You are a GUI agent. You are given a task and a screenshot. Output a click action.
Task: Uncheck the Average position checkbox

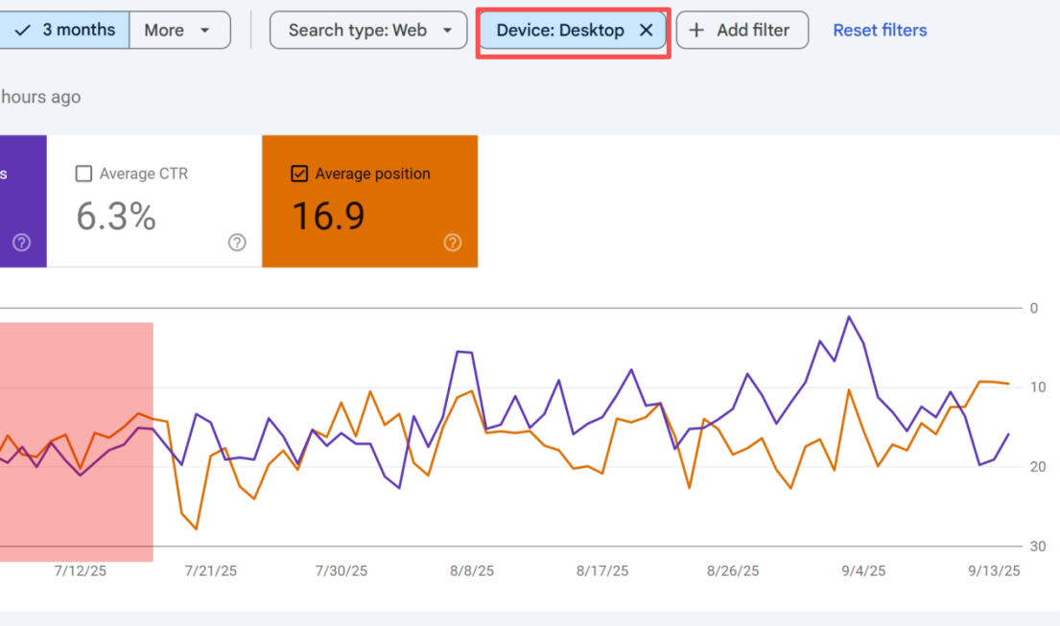pos(299,174)
